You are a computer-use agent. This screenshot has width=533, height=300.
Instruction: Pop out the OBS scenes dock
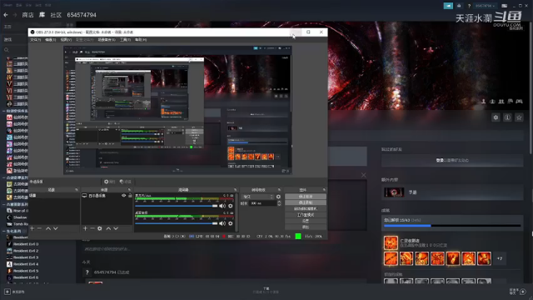pyautogui.click(x=77, y=190)
